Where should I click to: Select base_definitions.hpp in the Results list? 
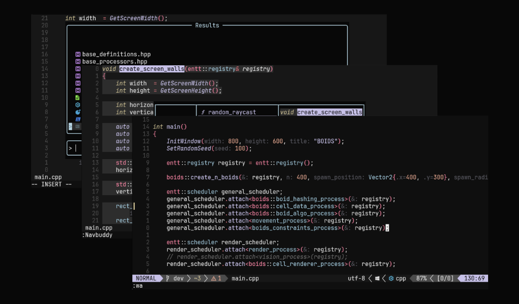(x=116, y=54)
